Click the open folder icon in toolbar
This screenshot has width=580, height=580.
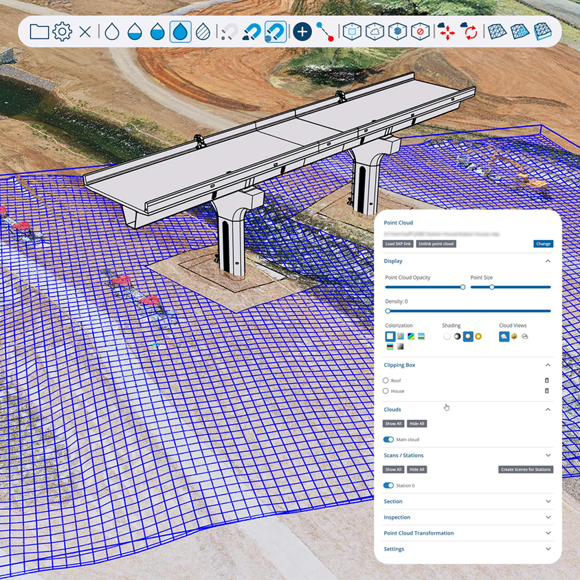tap(39, 32)
